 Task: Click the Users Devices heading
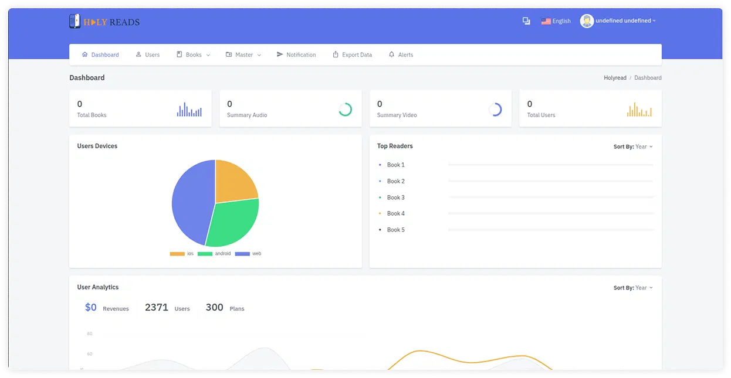(x=97, y=147)
